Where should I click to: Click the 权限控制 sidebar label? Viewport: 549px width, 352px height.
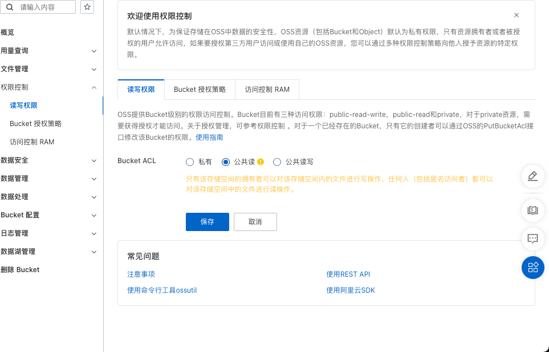coord(14,87)
